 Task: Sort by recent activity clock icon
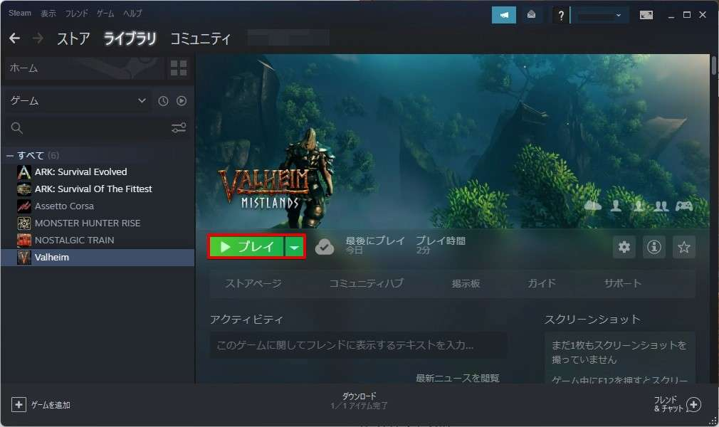pos(163,101)
